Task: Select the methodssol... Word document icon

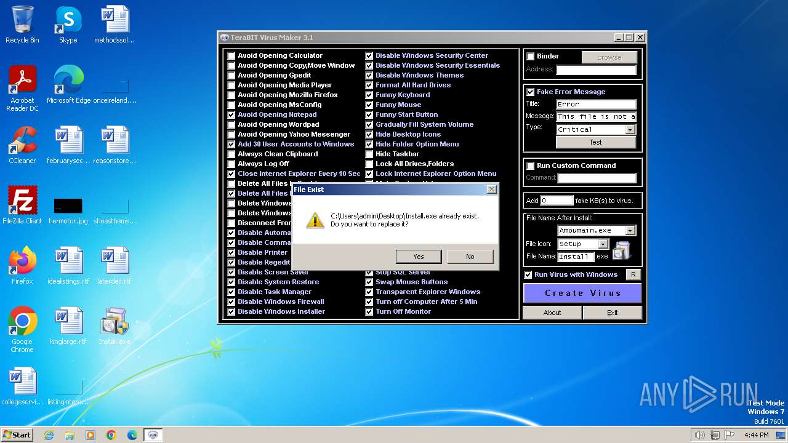Action: click(x=115, y=25)
